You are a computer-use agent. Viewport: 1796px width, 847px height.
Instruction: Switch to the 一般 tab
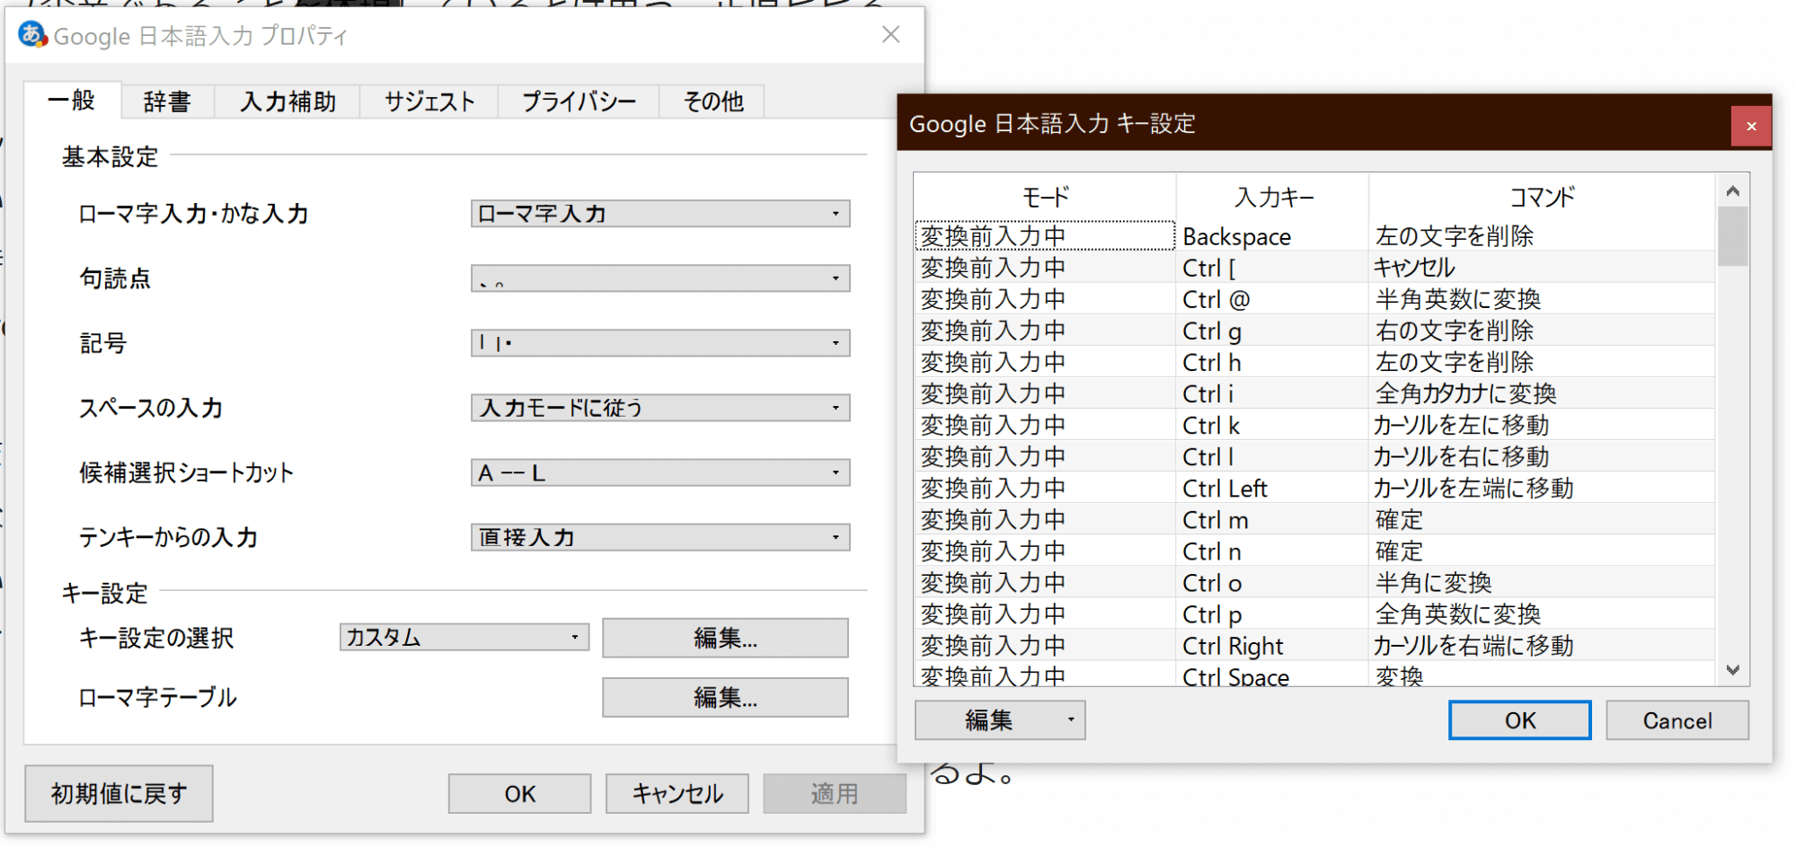coord(72,101)
